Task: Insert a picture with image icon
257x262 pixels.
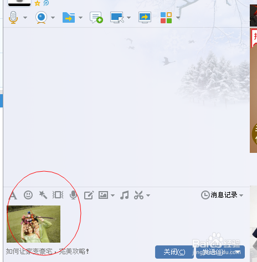Action: tap(103, 195)
